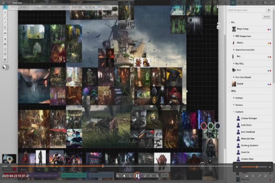The height and width of the screenshot is (183, 275).
Task: Skip backward ten seconds
Action: point(130,176)
